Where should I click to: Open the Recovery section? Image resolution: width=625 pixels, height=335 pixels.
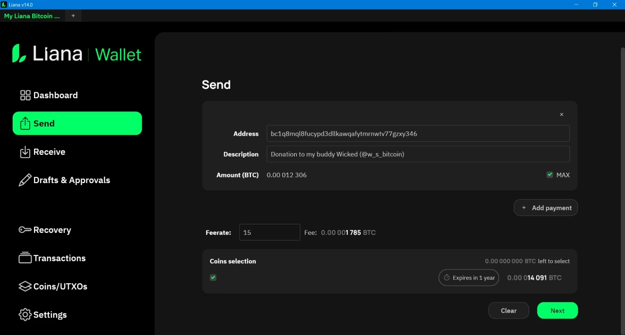click(77, 230)
